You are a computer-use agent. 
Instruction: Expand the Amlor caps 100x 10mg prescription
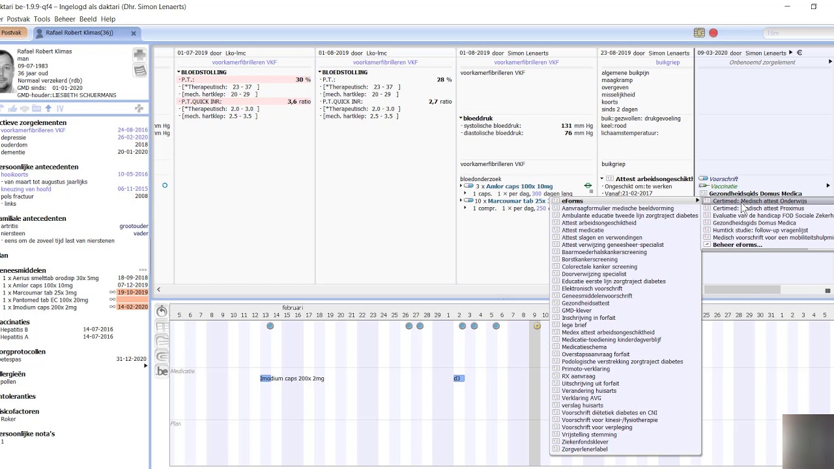(x=461, y=186)
